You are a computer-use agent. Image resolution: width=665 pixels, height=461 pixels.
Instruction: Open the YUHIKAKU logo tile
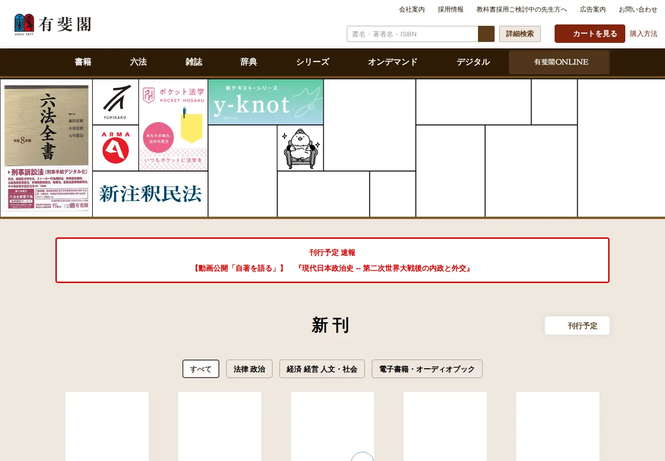pyautogui.click(x=115, y=102)
